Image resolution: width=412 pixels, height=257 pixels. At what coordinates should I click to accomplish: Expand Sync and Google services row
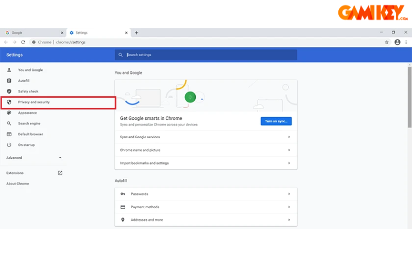(x=205, y=137)
